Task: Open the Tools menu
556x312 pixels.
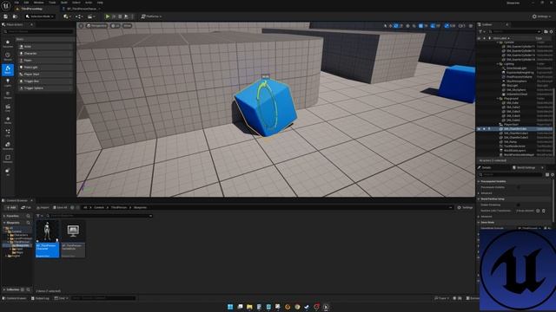Action: coord(52,3)
